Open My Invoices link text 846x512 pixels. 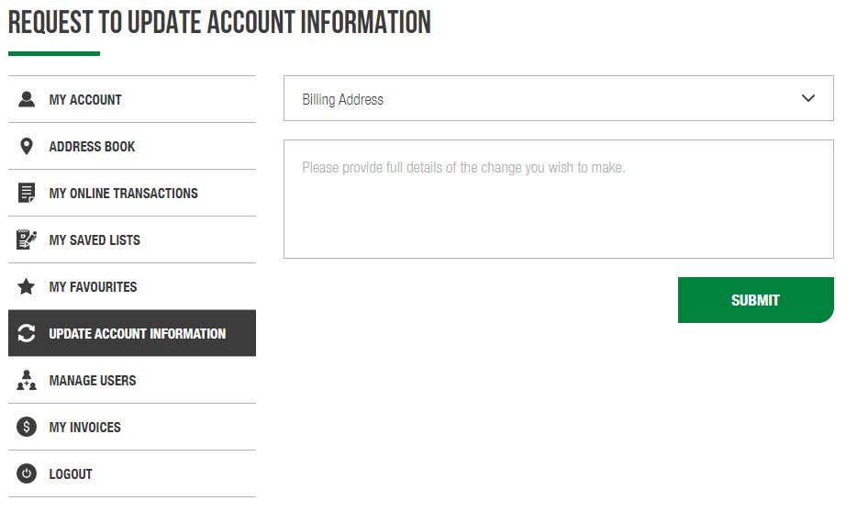84,428
